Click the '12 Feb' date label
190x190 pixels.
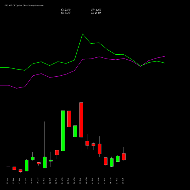point(98,181)
